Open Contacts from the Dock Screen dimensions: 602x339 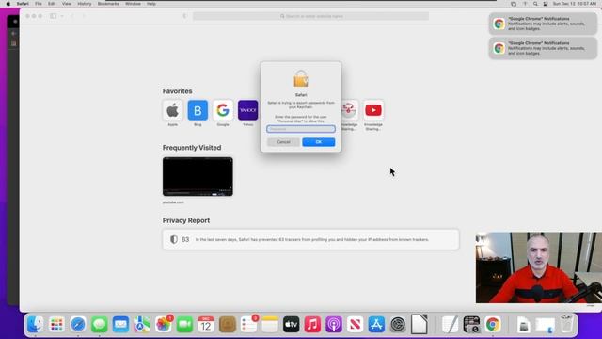(x=228, y=324)
